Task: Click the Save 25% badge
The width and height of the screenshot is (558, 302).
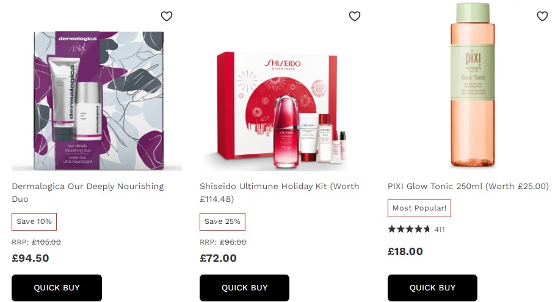Action: pyautogui.click(x=222, y=221)
